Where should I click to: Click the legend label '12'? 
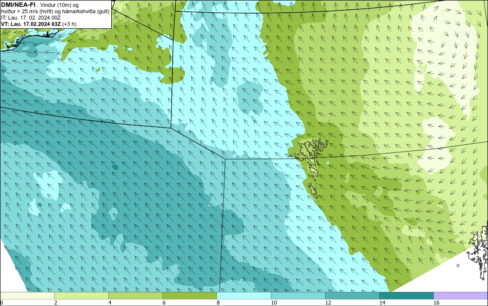328,303
